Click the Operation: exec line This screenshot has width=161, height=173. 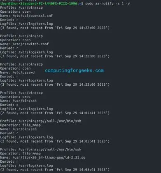click(x=15, y=97)
